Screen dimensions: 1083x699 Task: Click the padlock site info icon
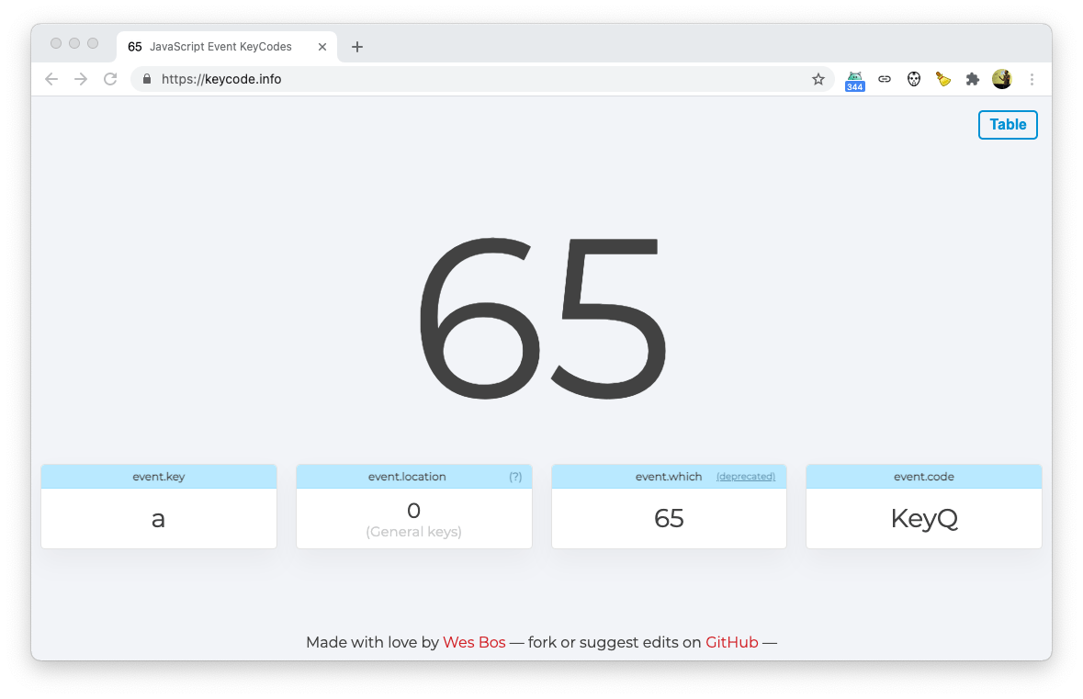(146, 80)
